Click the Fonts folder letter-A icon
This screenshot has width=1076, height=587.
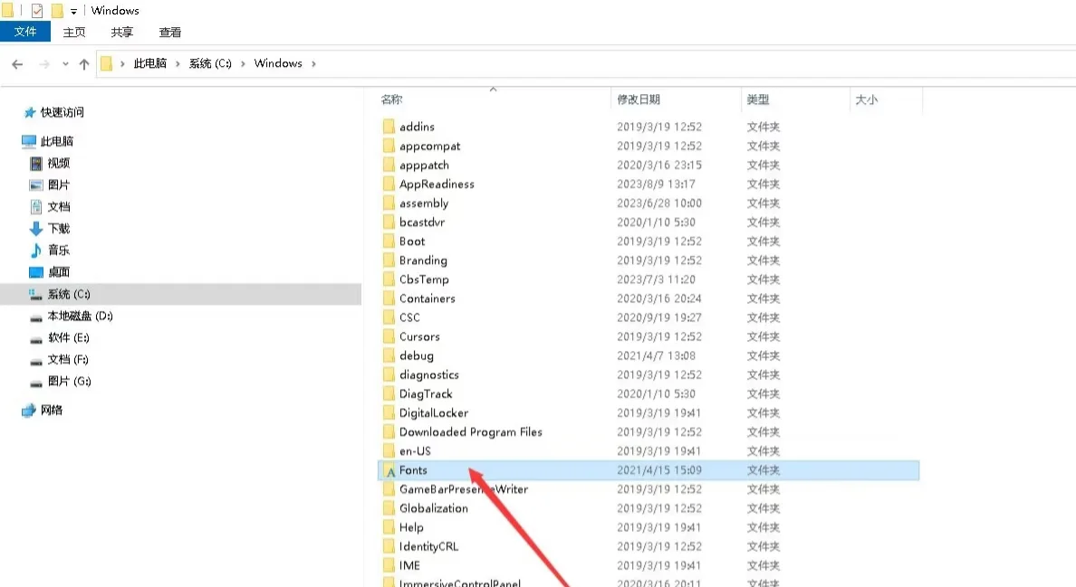(x=389, y=470)
